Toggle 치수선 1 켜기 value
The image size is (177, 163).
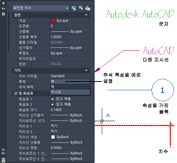[x=70, y=126]
